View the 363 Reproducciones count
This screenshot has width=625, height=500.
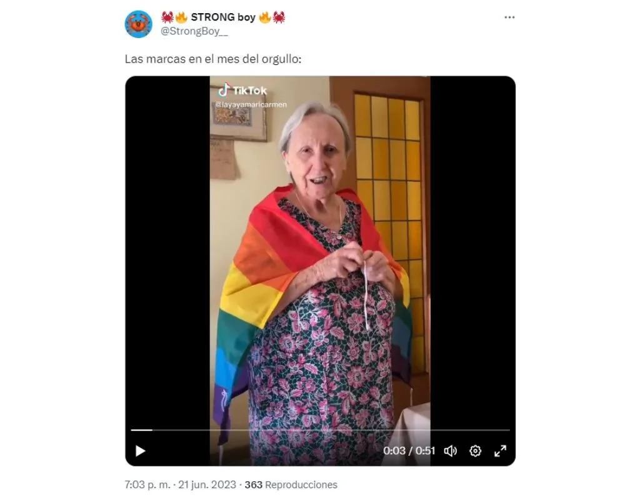291,485
